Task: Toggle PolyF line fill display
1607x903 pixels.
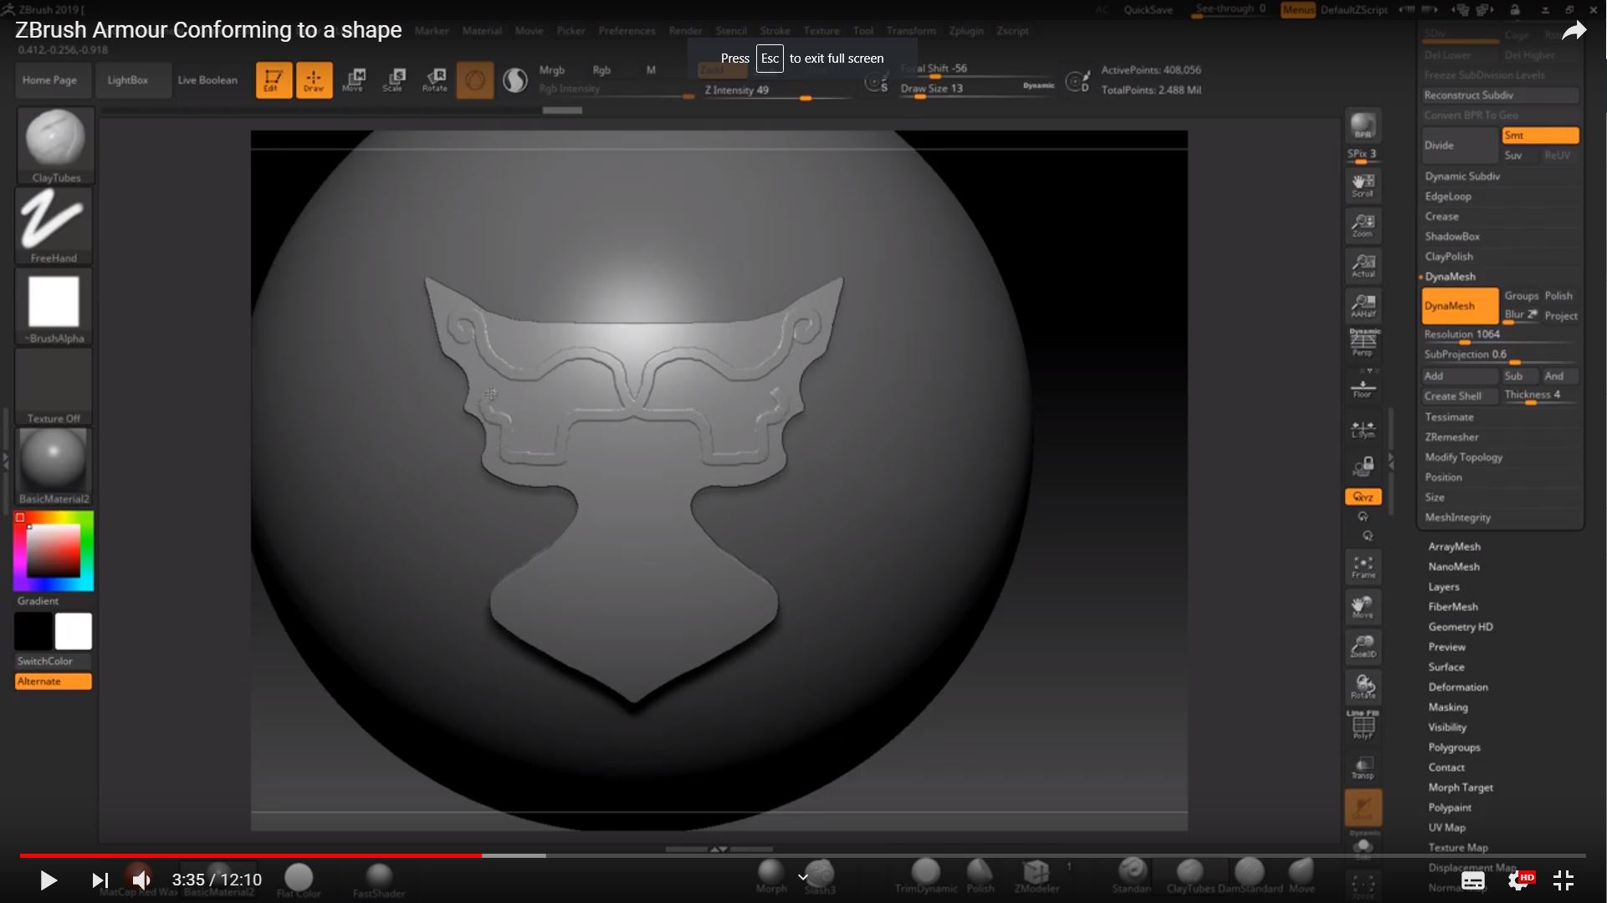Action: click(x=1363, y=724)
